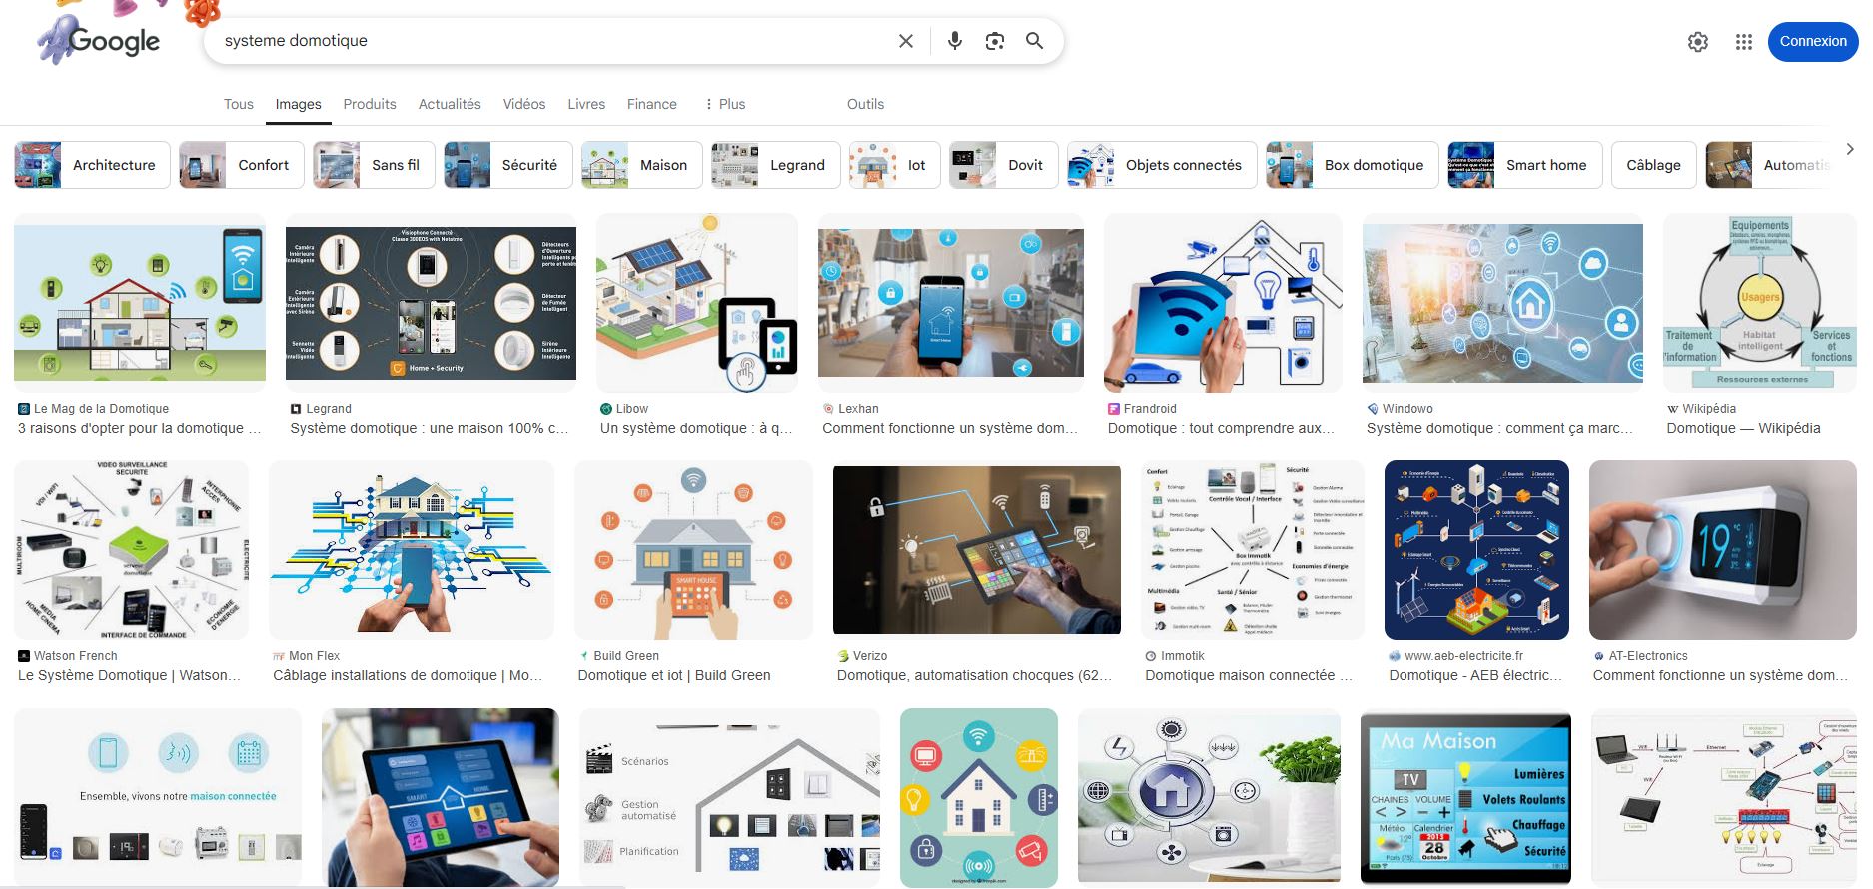Select the Box domotique filter chip
The image size is (1873, 889).
(x=1352, y=165)
